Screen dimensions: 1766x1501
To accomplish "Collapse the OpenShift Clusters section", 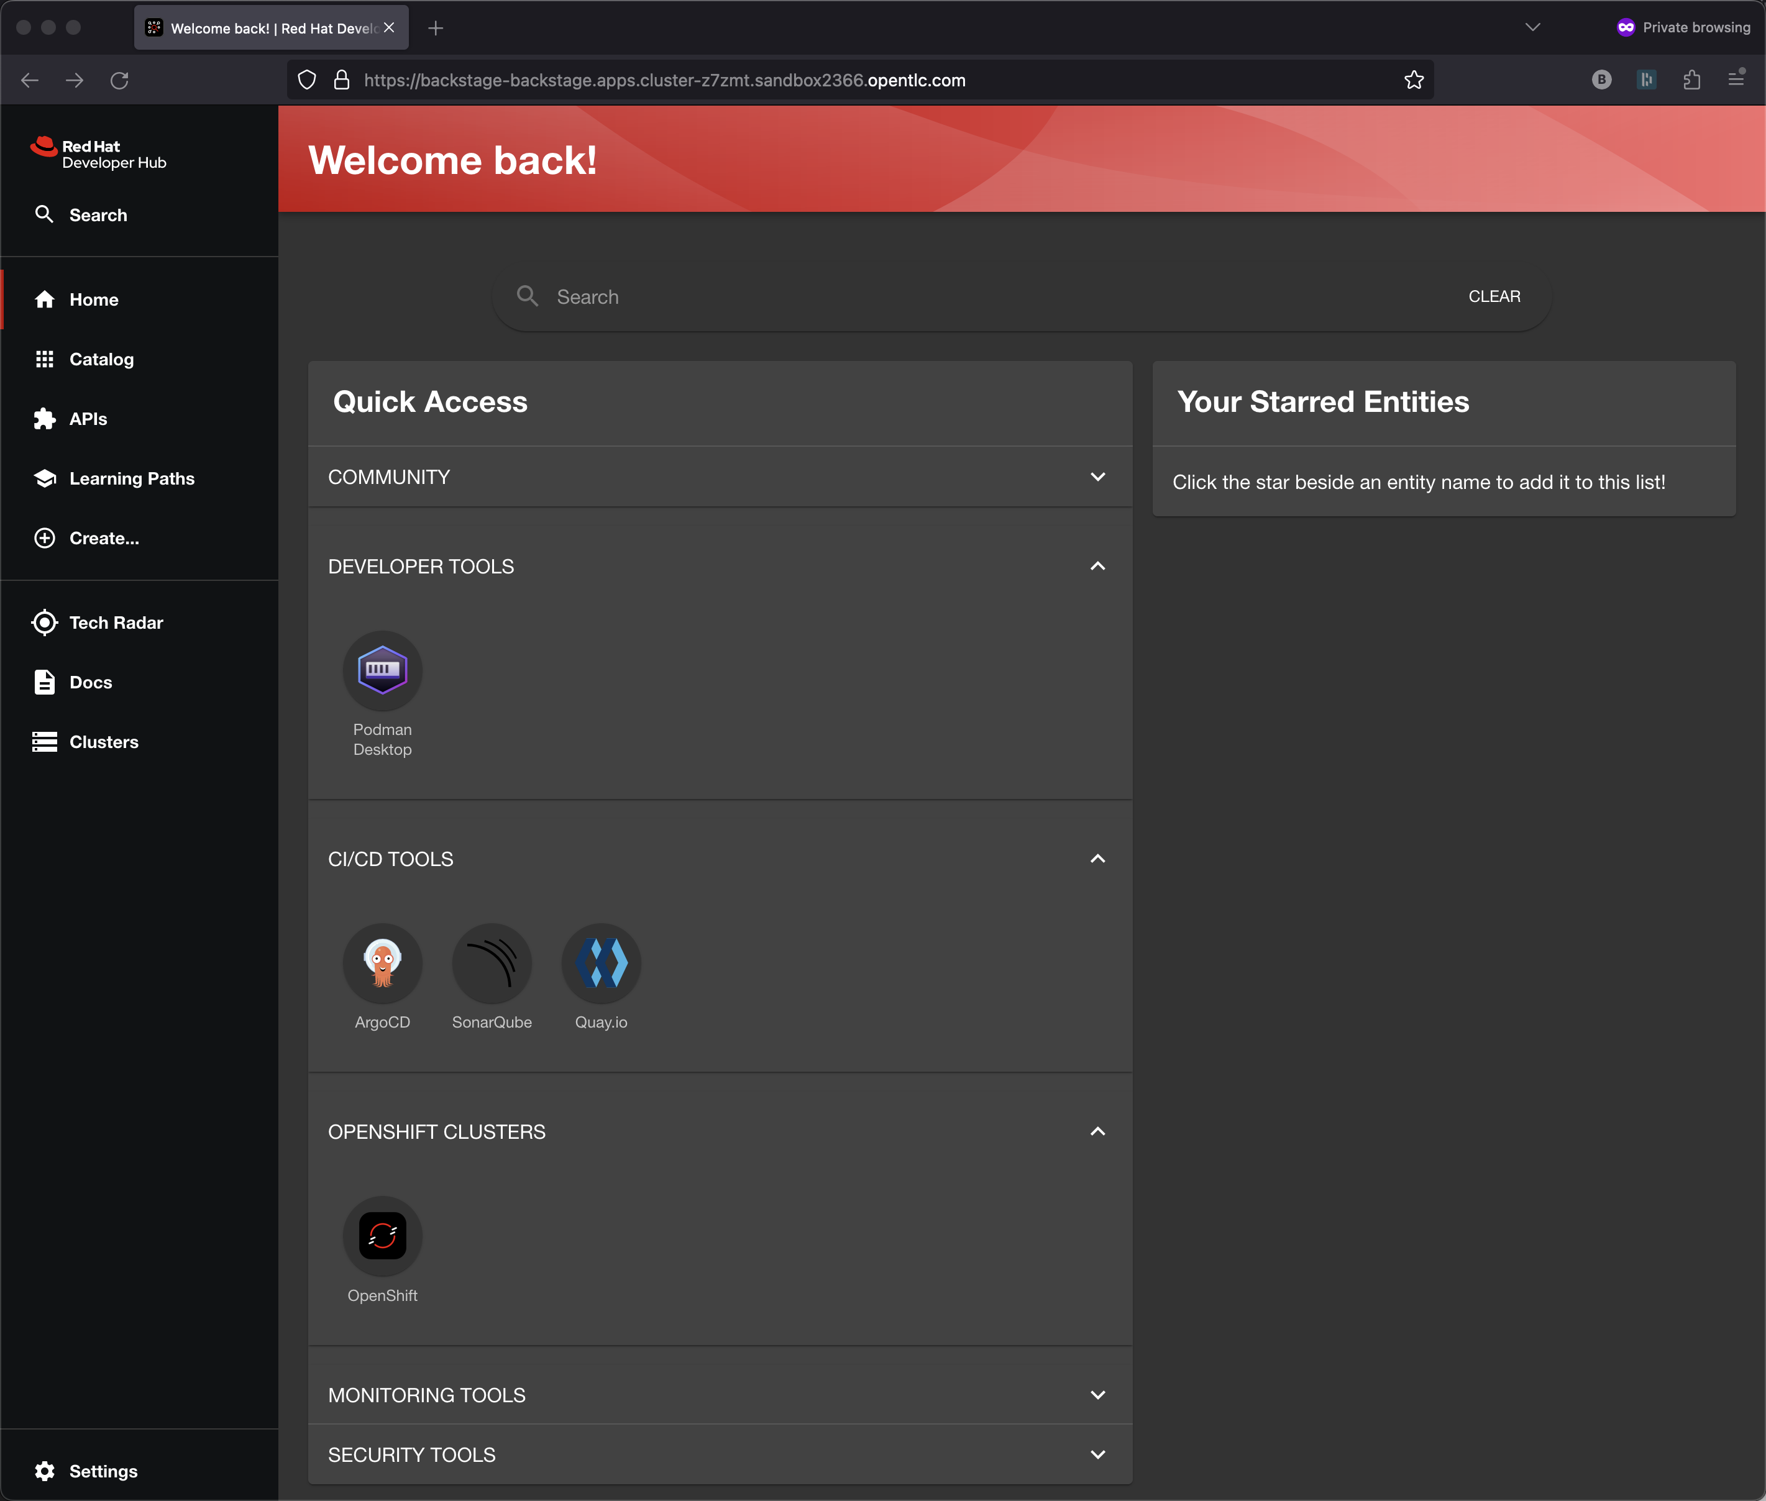I will [1097, 1132].
